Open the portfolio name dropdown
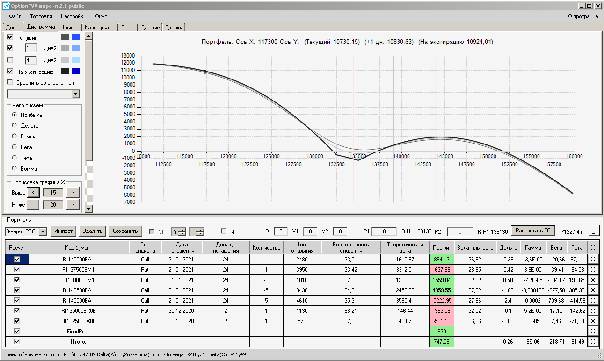The height and width of the screenshot is (361, 604). pos(43,231)
